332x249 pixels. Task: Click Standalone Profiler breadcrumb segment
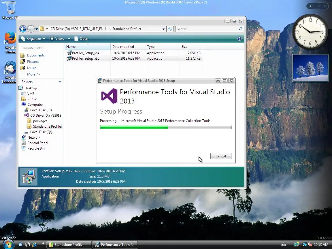tap(127, 29)
